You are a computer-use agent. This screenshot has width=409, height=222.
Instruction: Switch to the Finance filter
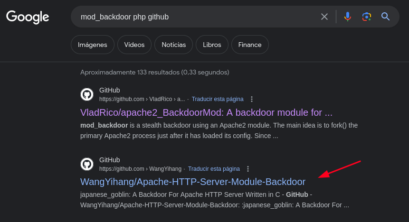coord(249,45)
